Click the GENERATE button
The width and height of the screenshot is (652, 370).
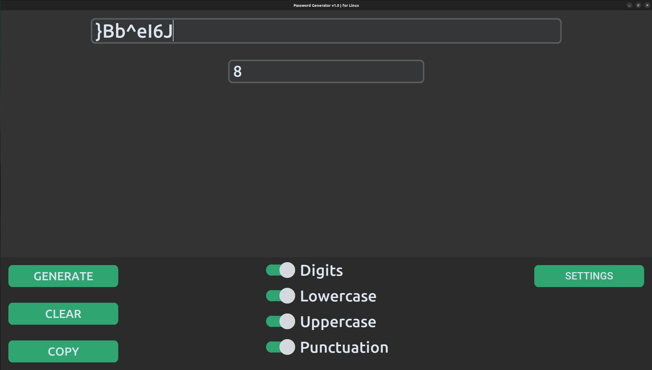pos(63,276)
